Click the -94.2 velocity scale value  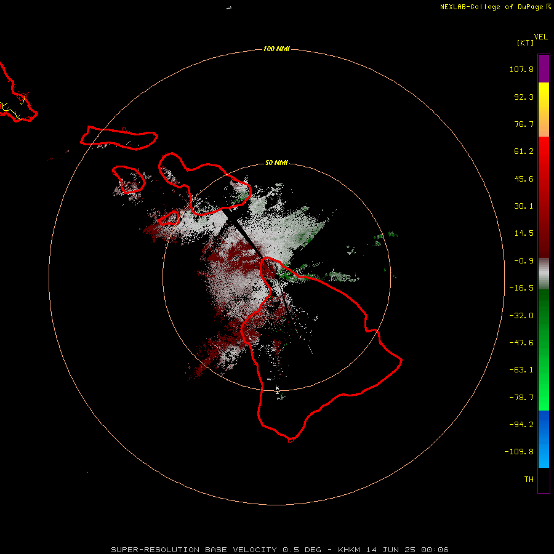(x=521, y=425)
